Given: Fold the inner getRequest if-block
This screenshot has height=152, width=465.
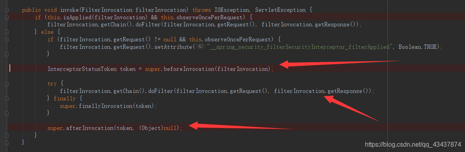Looking at the screenshot, I should point(7,39).
